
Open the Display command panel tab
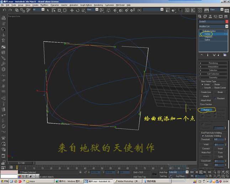[221, 16]
